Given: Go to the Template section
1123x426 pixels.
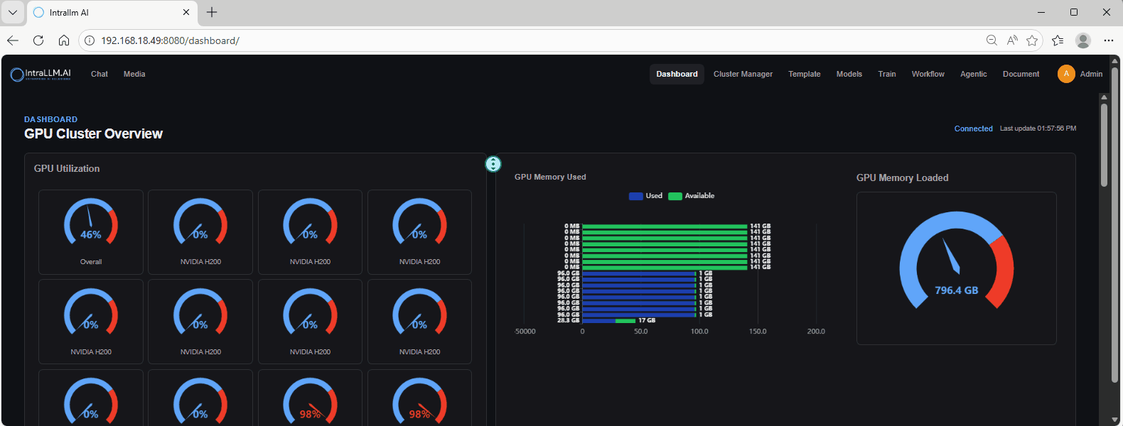Looking at the screenshot, I should pos(804,74).
